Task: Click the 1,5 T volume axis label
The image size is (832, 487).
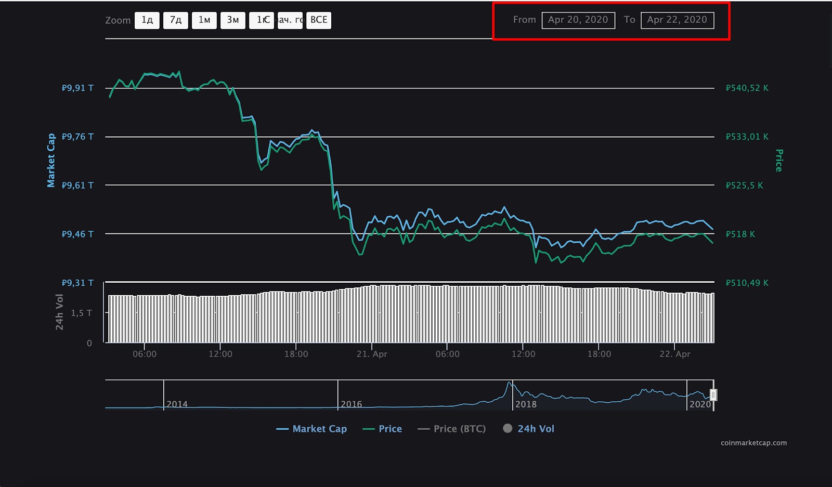Action: point(81,313)
